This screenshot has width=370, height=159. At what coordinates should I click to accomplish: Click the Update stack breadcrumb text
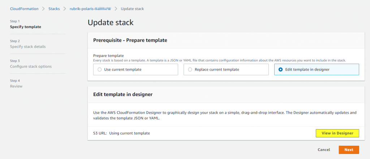[x=132, y=9]
